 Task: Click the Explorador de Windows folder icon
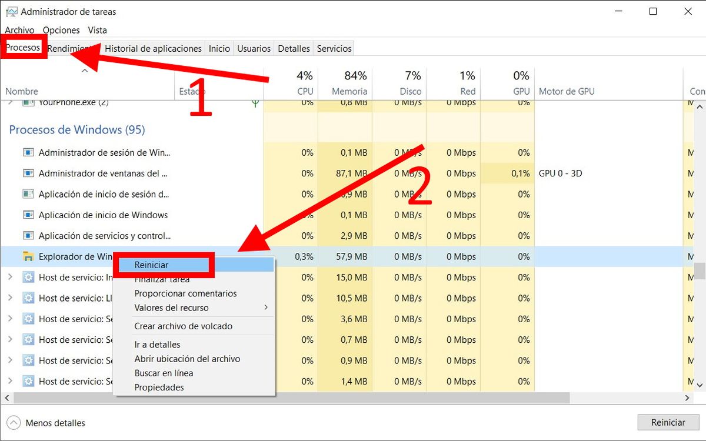28,256
